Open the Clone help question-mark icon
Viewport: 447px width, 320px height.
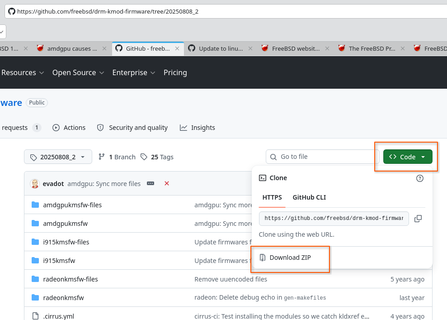(419, 178)
